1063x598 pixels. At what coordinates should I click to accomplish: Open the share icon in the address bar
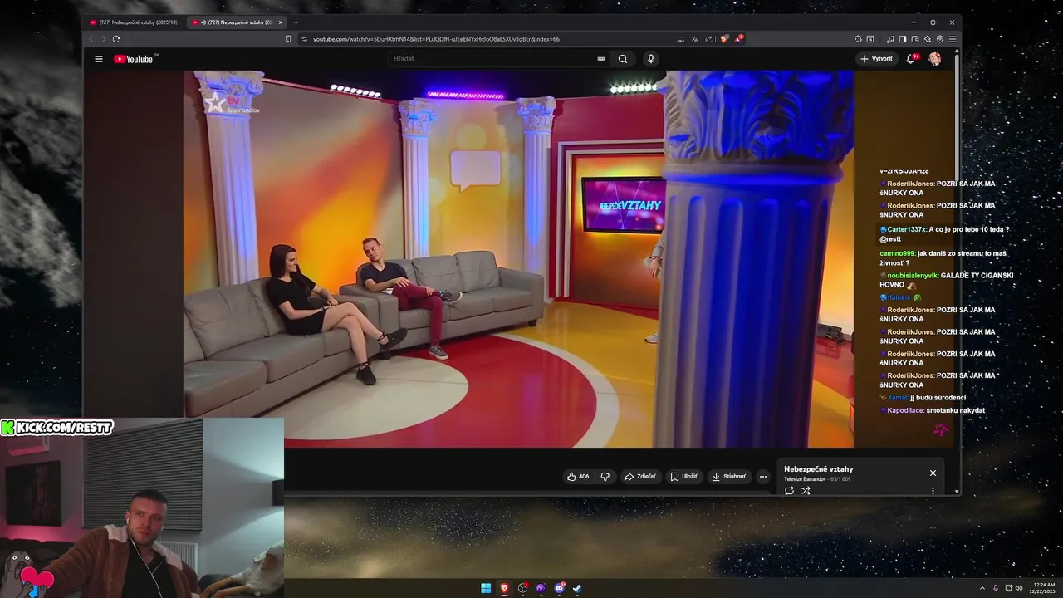coord(708,39)
